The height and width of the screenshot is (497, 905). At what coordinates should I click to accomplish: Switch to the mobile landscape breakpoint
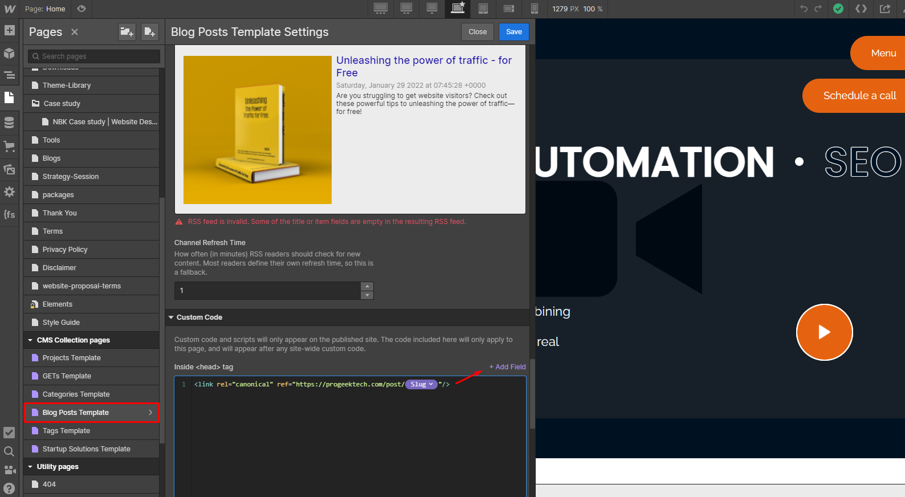point(509,8)
